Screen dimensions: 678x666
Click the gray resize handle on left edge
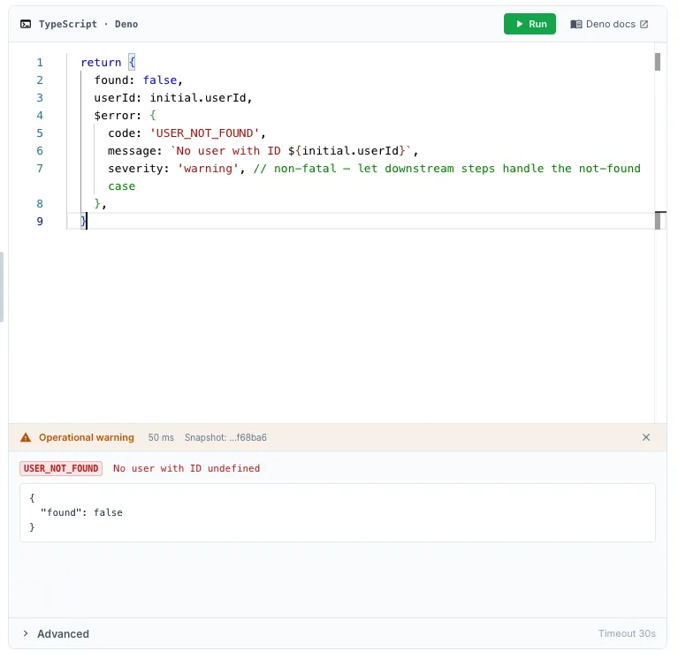click(x=2, y=287)
